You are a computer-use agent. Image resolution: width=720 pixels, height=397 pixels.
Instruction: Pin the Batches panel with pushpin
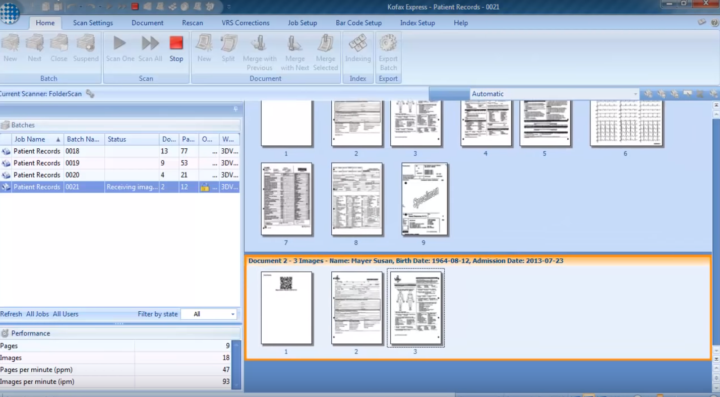coord(235,109)
